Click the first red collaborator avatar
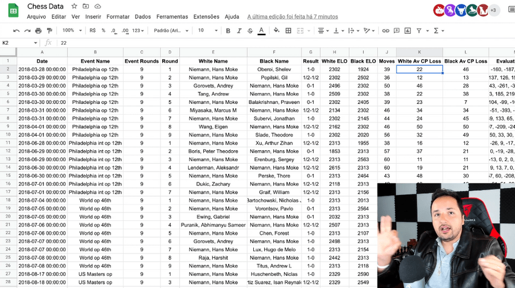 [439, 10]
